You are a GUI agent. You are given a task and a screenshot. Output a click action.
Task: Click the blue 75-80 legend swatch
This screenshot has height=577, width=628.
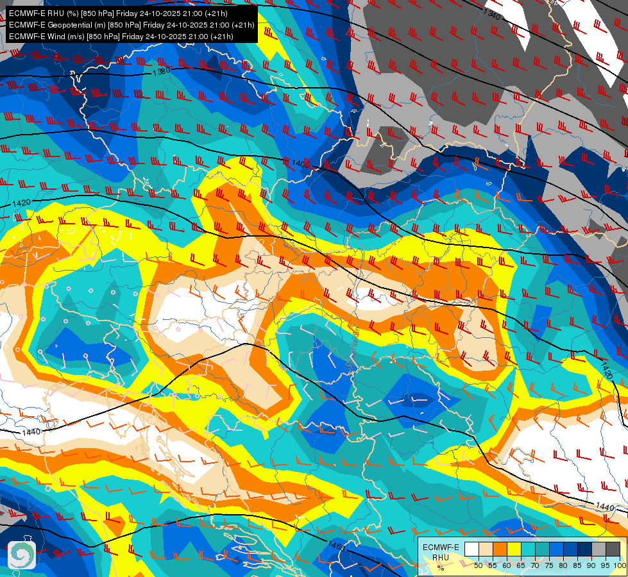pos(556,549)
